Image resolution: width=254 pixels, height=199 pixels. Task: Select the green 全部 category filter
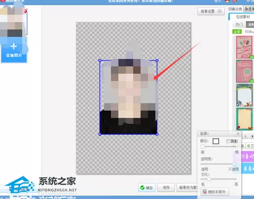point(237,31)
